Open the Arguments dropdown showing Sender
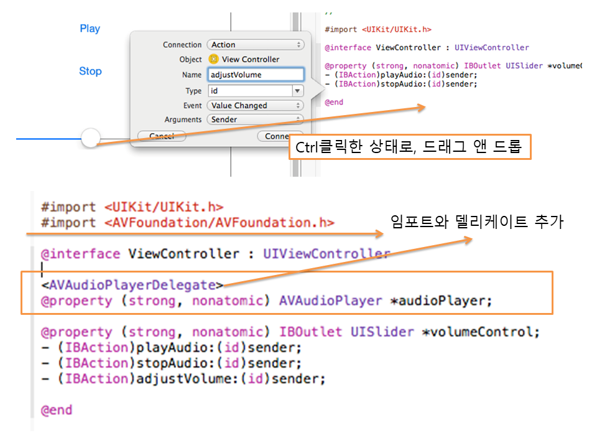This screenshot has width=597, height=448. click(256, 119)
